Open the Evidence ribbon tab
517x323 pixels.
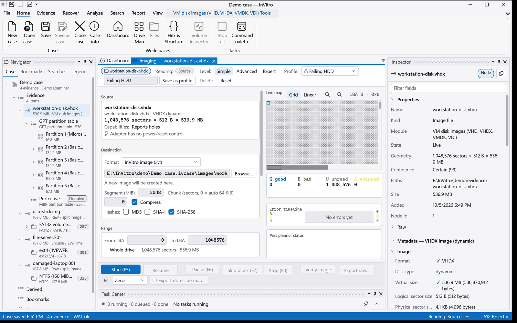pos(46,13)
